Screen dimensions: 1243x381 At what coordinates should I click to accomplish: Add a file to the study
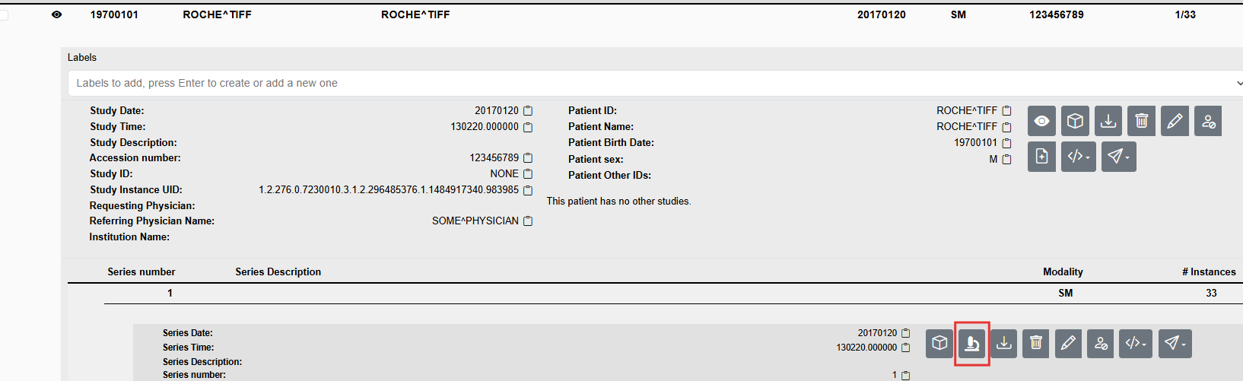pos(1041,157)
